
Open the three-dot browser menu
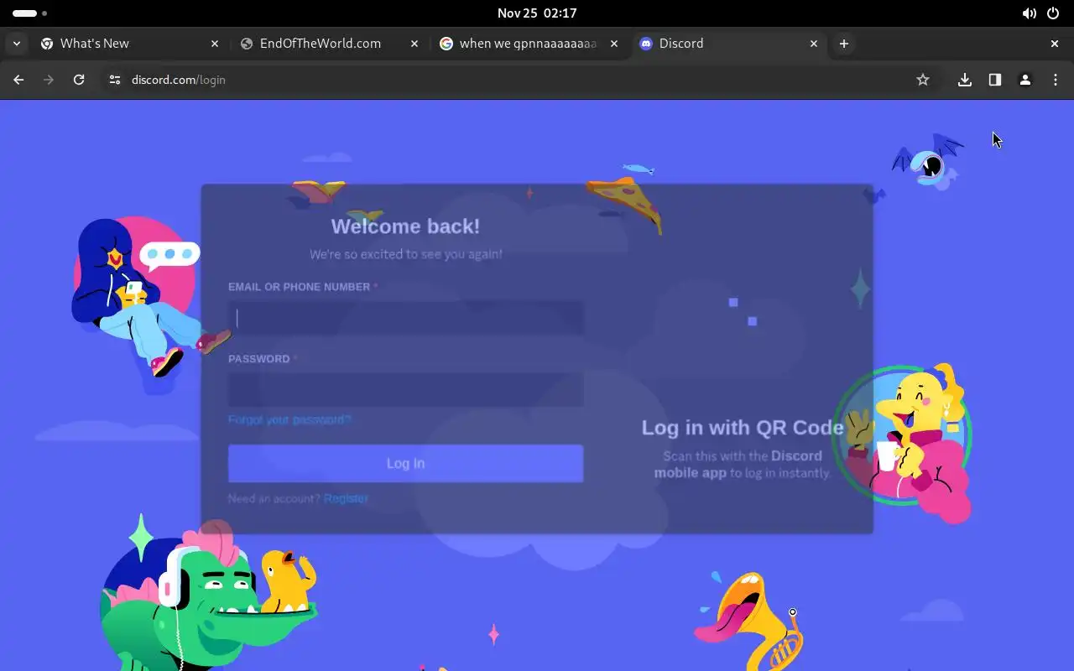[1056, 80]
